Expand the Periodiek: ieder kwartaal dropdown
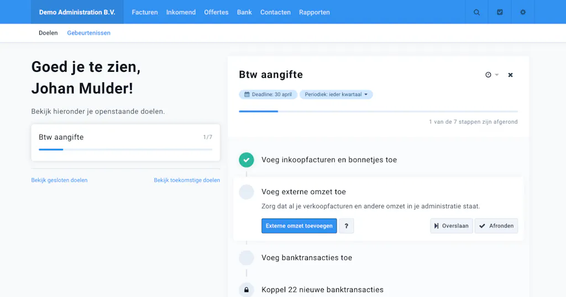The height and width of the screenshot is (297, 566). tap(336, 94)
